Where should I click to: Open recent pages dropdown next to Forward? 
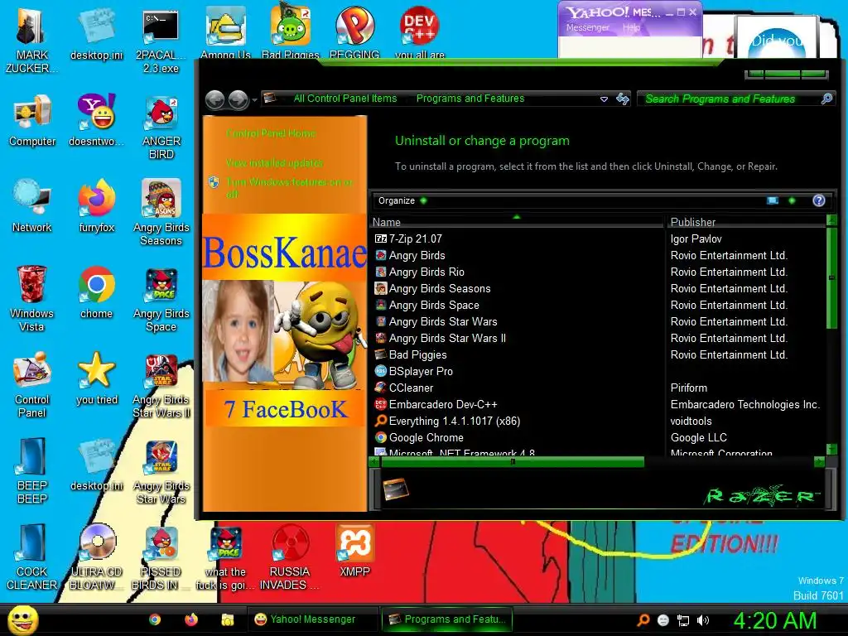255,100
